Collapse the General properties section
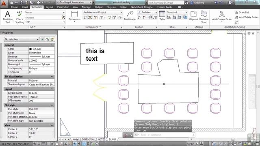The width and height of the screenshot is (260, 146). (x=52, y=45)
